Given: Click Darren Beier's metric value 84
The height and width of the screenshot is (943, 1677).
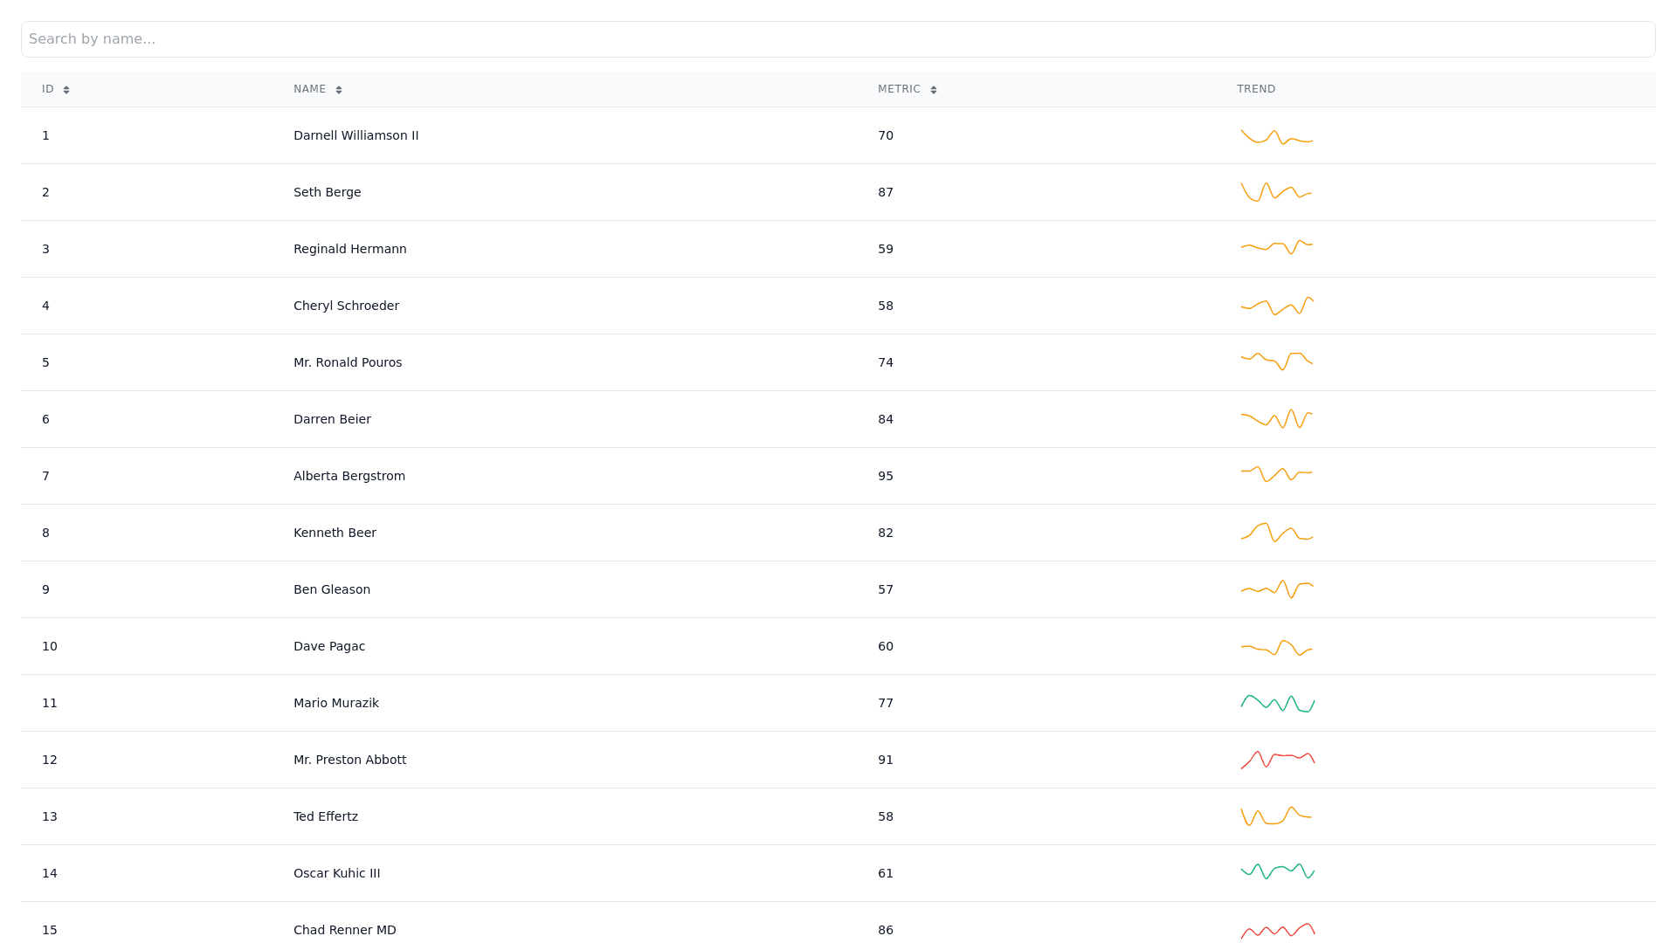Looking at the screenshot, I should point(885,419).
